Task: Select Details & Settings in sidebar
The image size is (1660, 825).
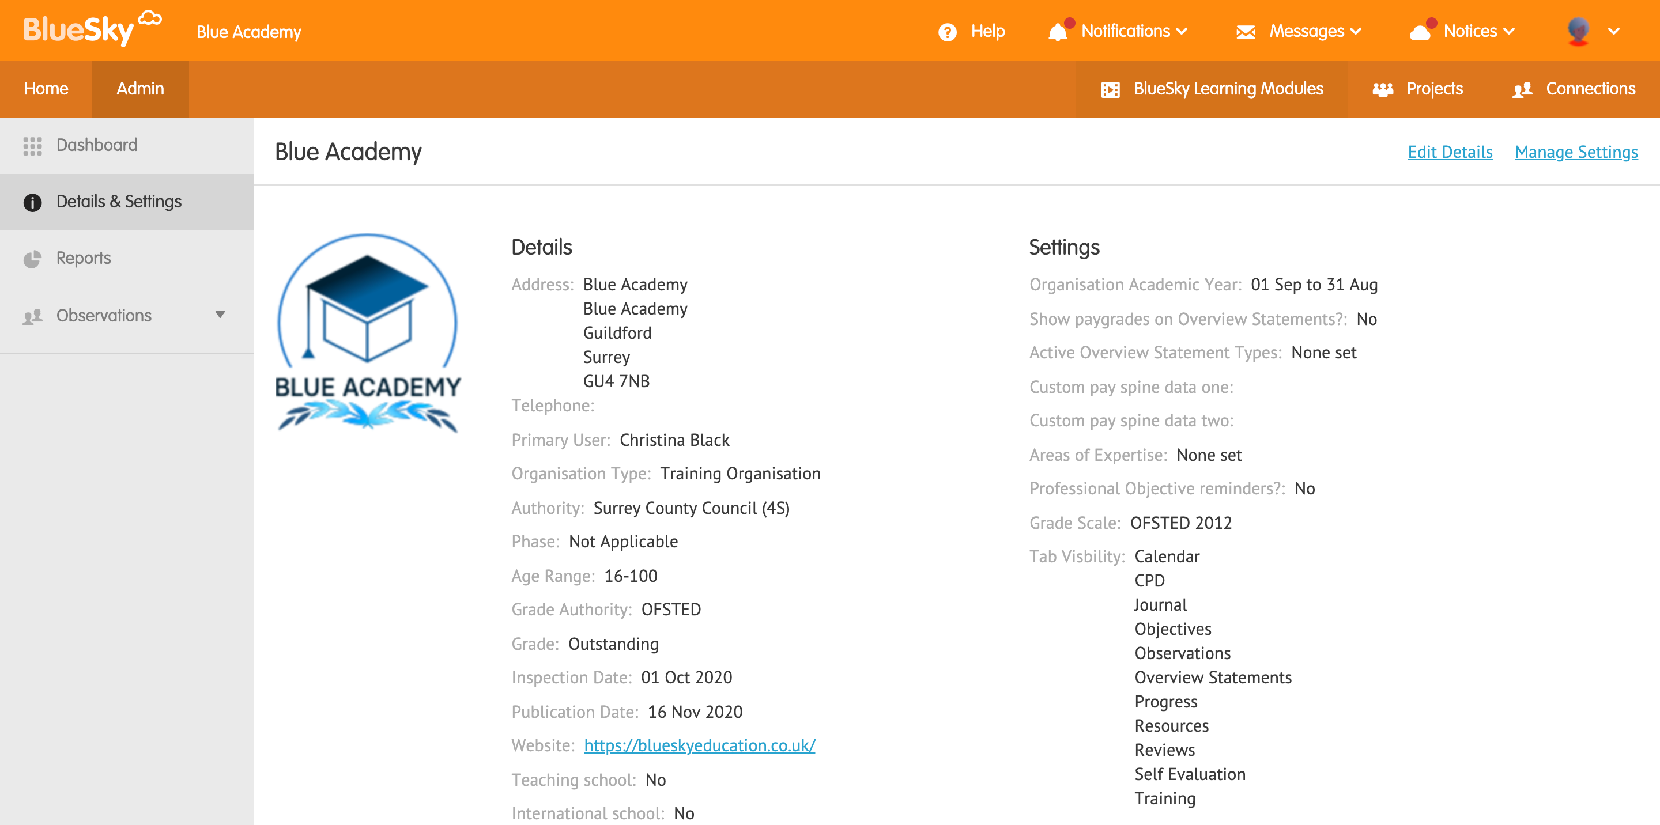Action: tap(126, 202)
